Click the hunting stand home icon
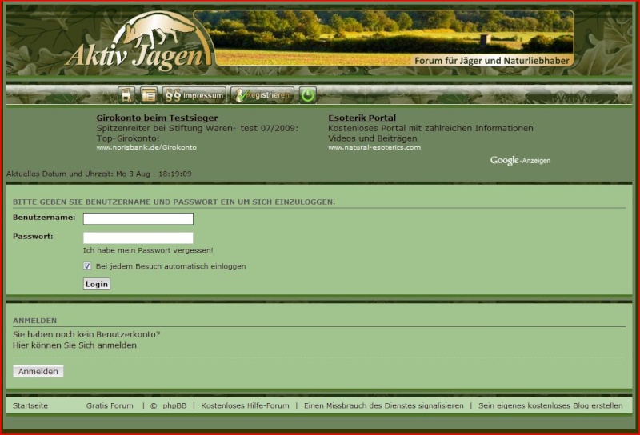Viewport: 640px width, 435px height. [126, 95]
